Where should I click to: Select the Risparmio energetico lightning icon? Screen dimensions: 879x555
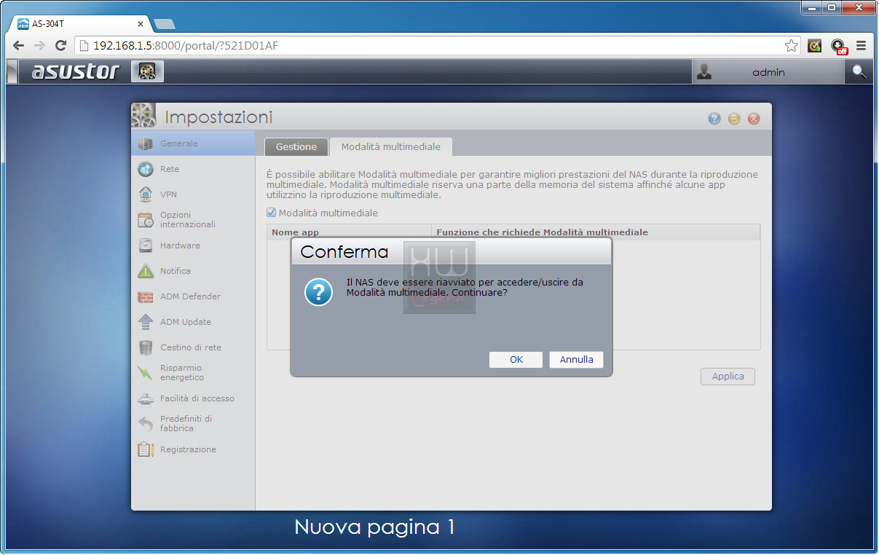coord(146,373)
